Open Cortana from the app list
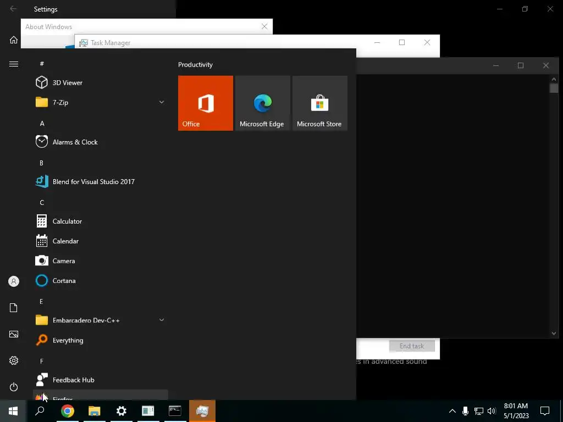 coord(101,281)
